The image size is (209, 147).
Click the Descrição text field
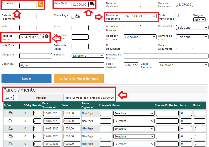[62, 65]
